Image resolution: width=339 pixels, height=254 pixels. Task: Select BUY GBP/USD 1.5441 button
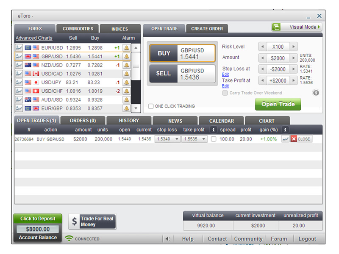click(x=183, y=53)
